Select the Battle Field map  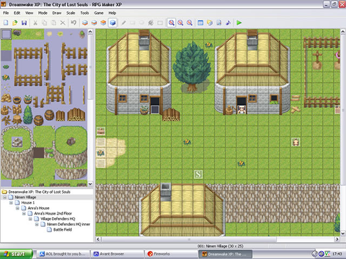tap(63, 230)
